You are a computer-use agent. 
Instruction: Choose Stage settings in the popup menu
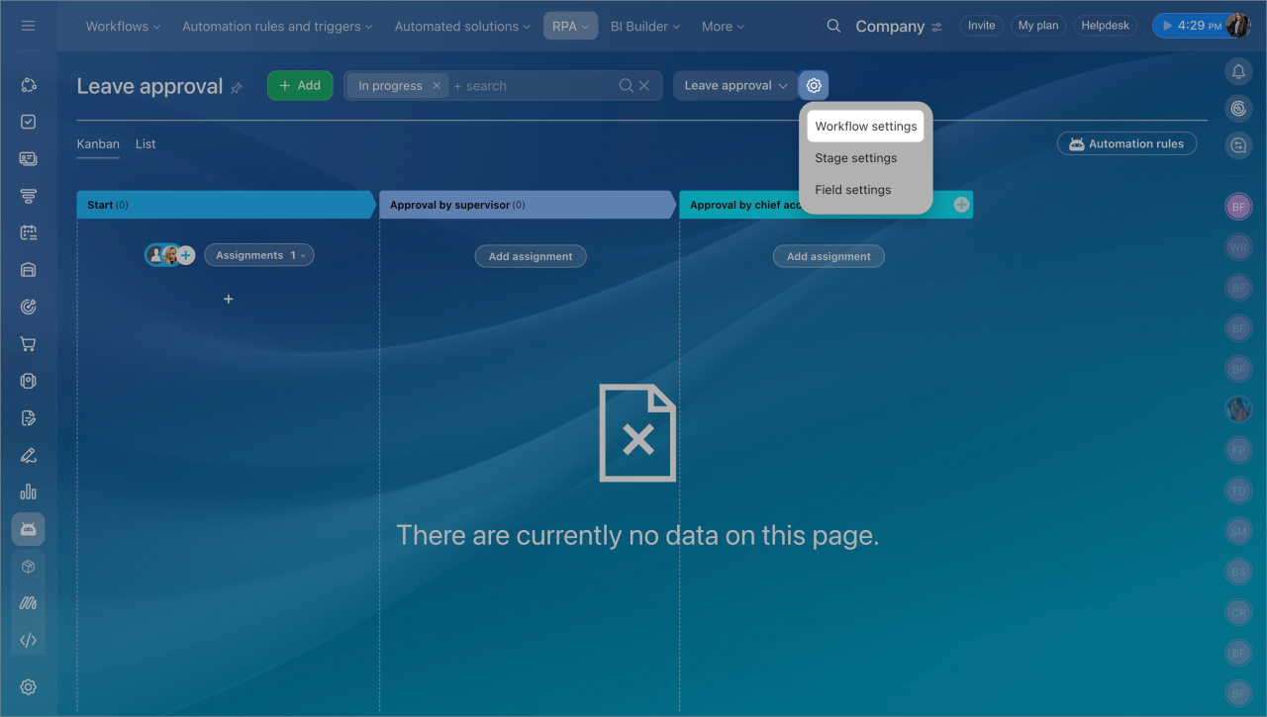click(855, 158)
